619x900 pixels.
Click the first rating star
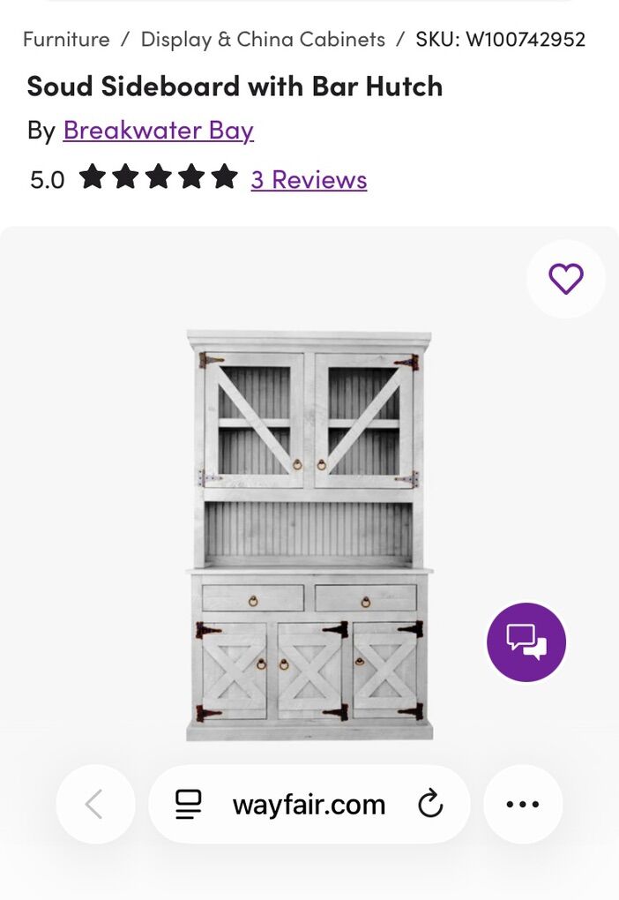click(x=92, y=177)
